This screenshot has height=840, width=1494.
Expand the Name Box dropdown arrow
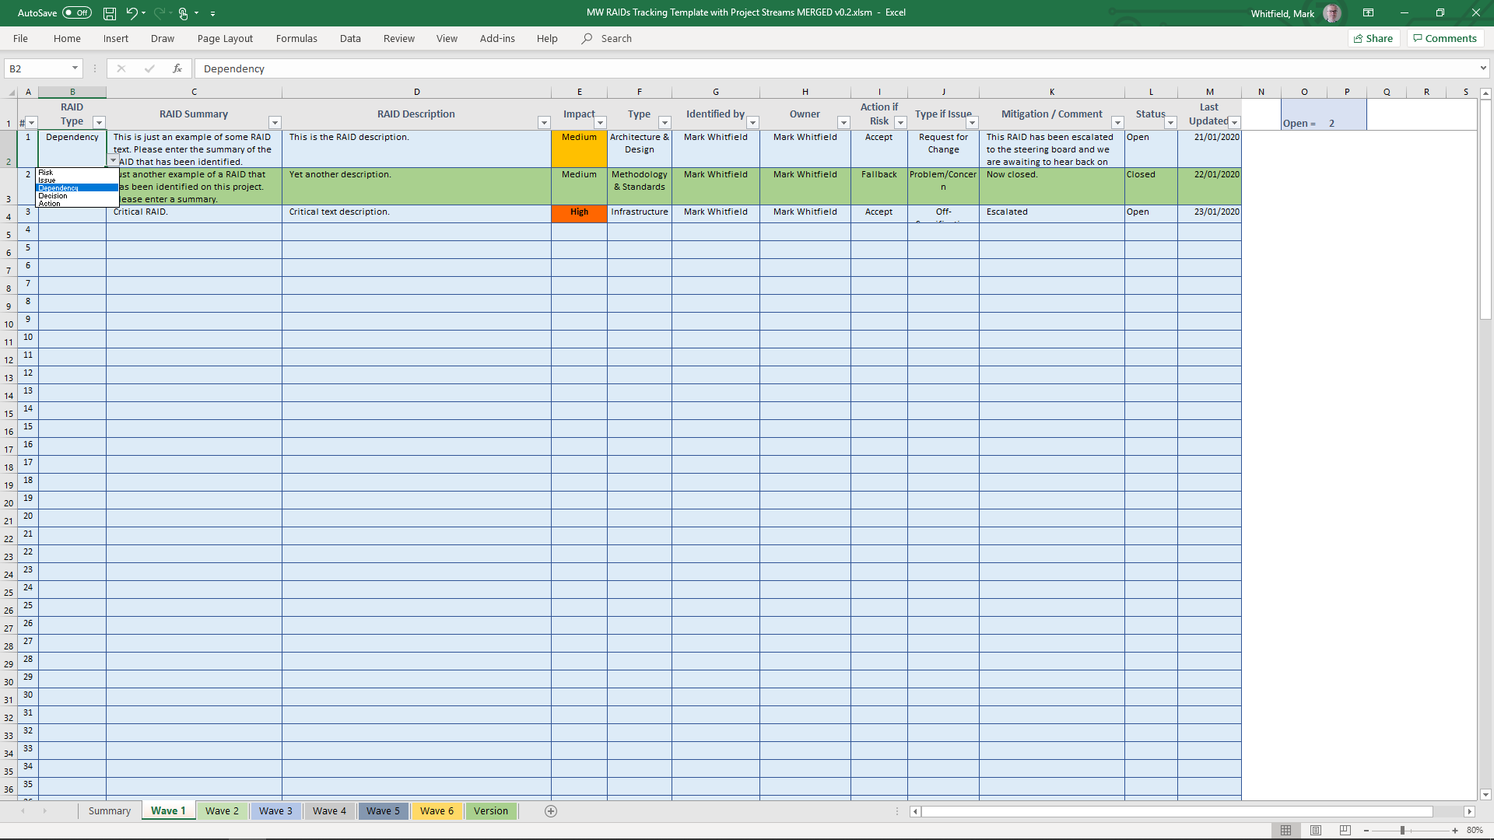(75, 68)
